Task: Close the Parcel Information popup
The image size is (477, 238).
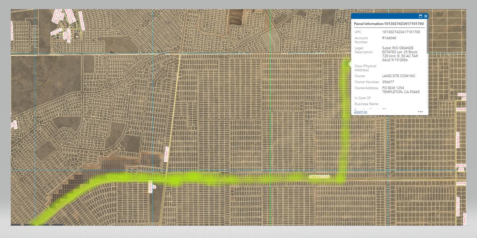Action: (425, 16)
